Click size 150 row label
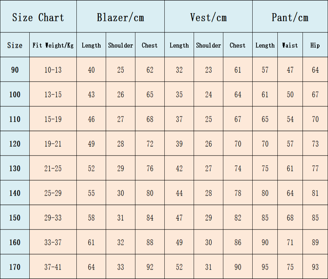The height and width of the screenshot is (279, 328). [15, 217]
